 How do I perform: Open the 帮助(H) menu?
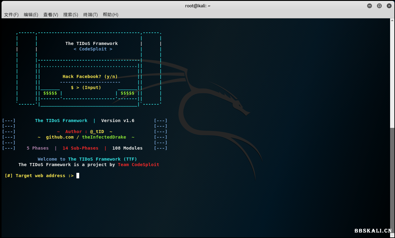tap(110, 14)
